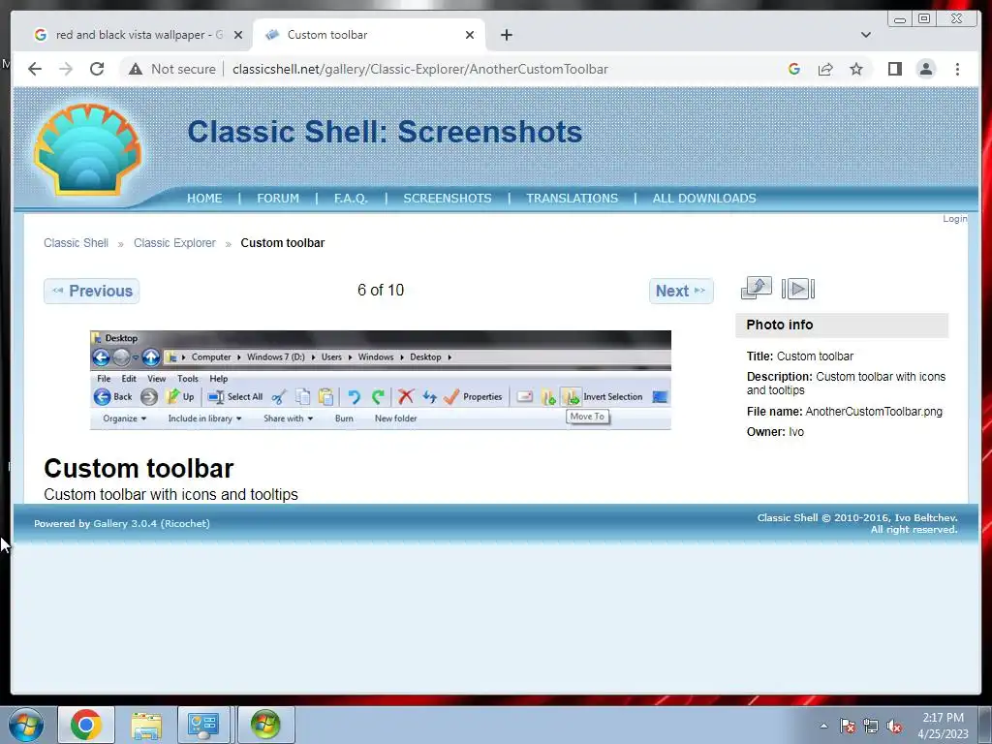992x744 pixels.
Task: Toggle the Chrome side panel
Action: (894, 69)
